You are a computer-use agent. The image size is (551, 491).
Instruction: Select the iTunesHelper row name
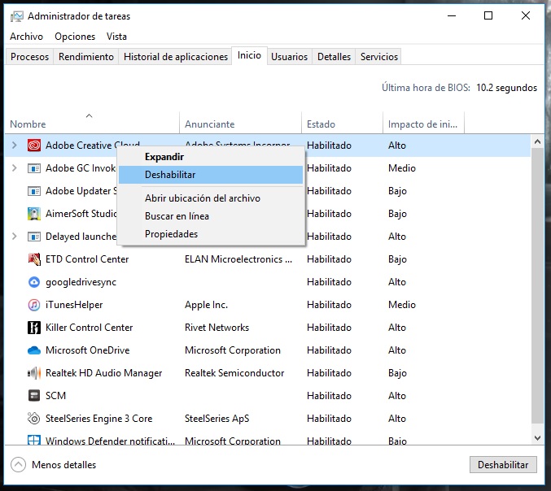74,305
